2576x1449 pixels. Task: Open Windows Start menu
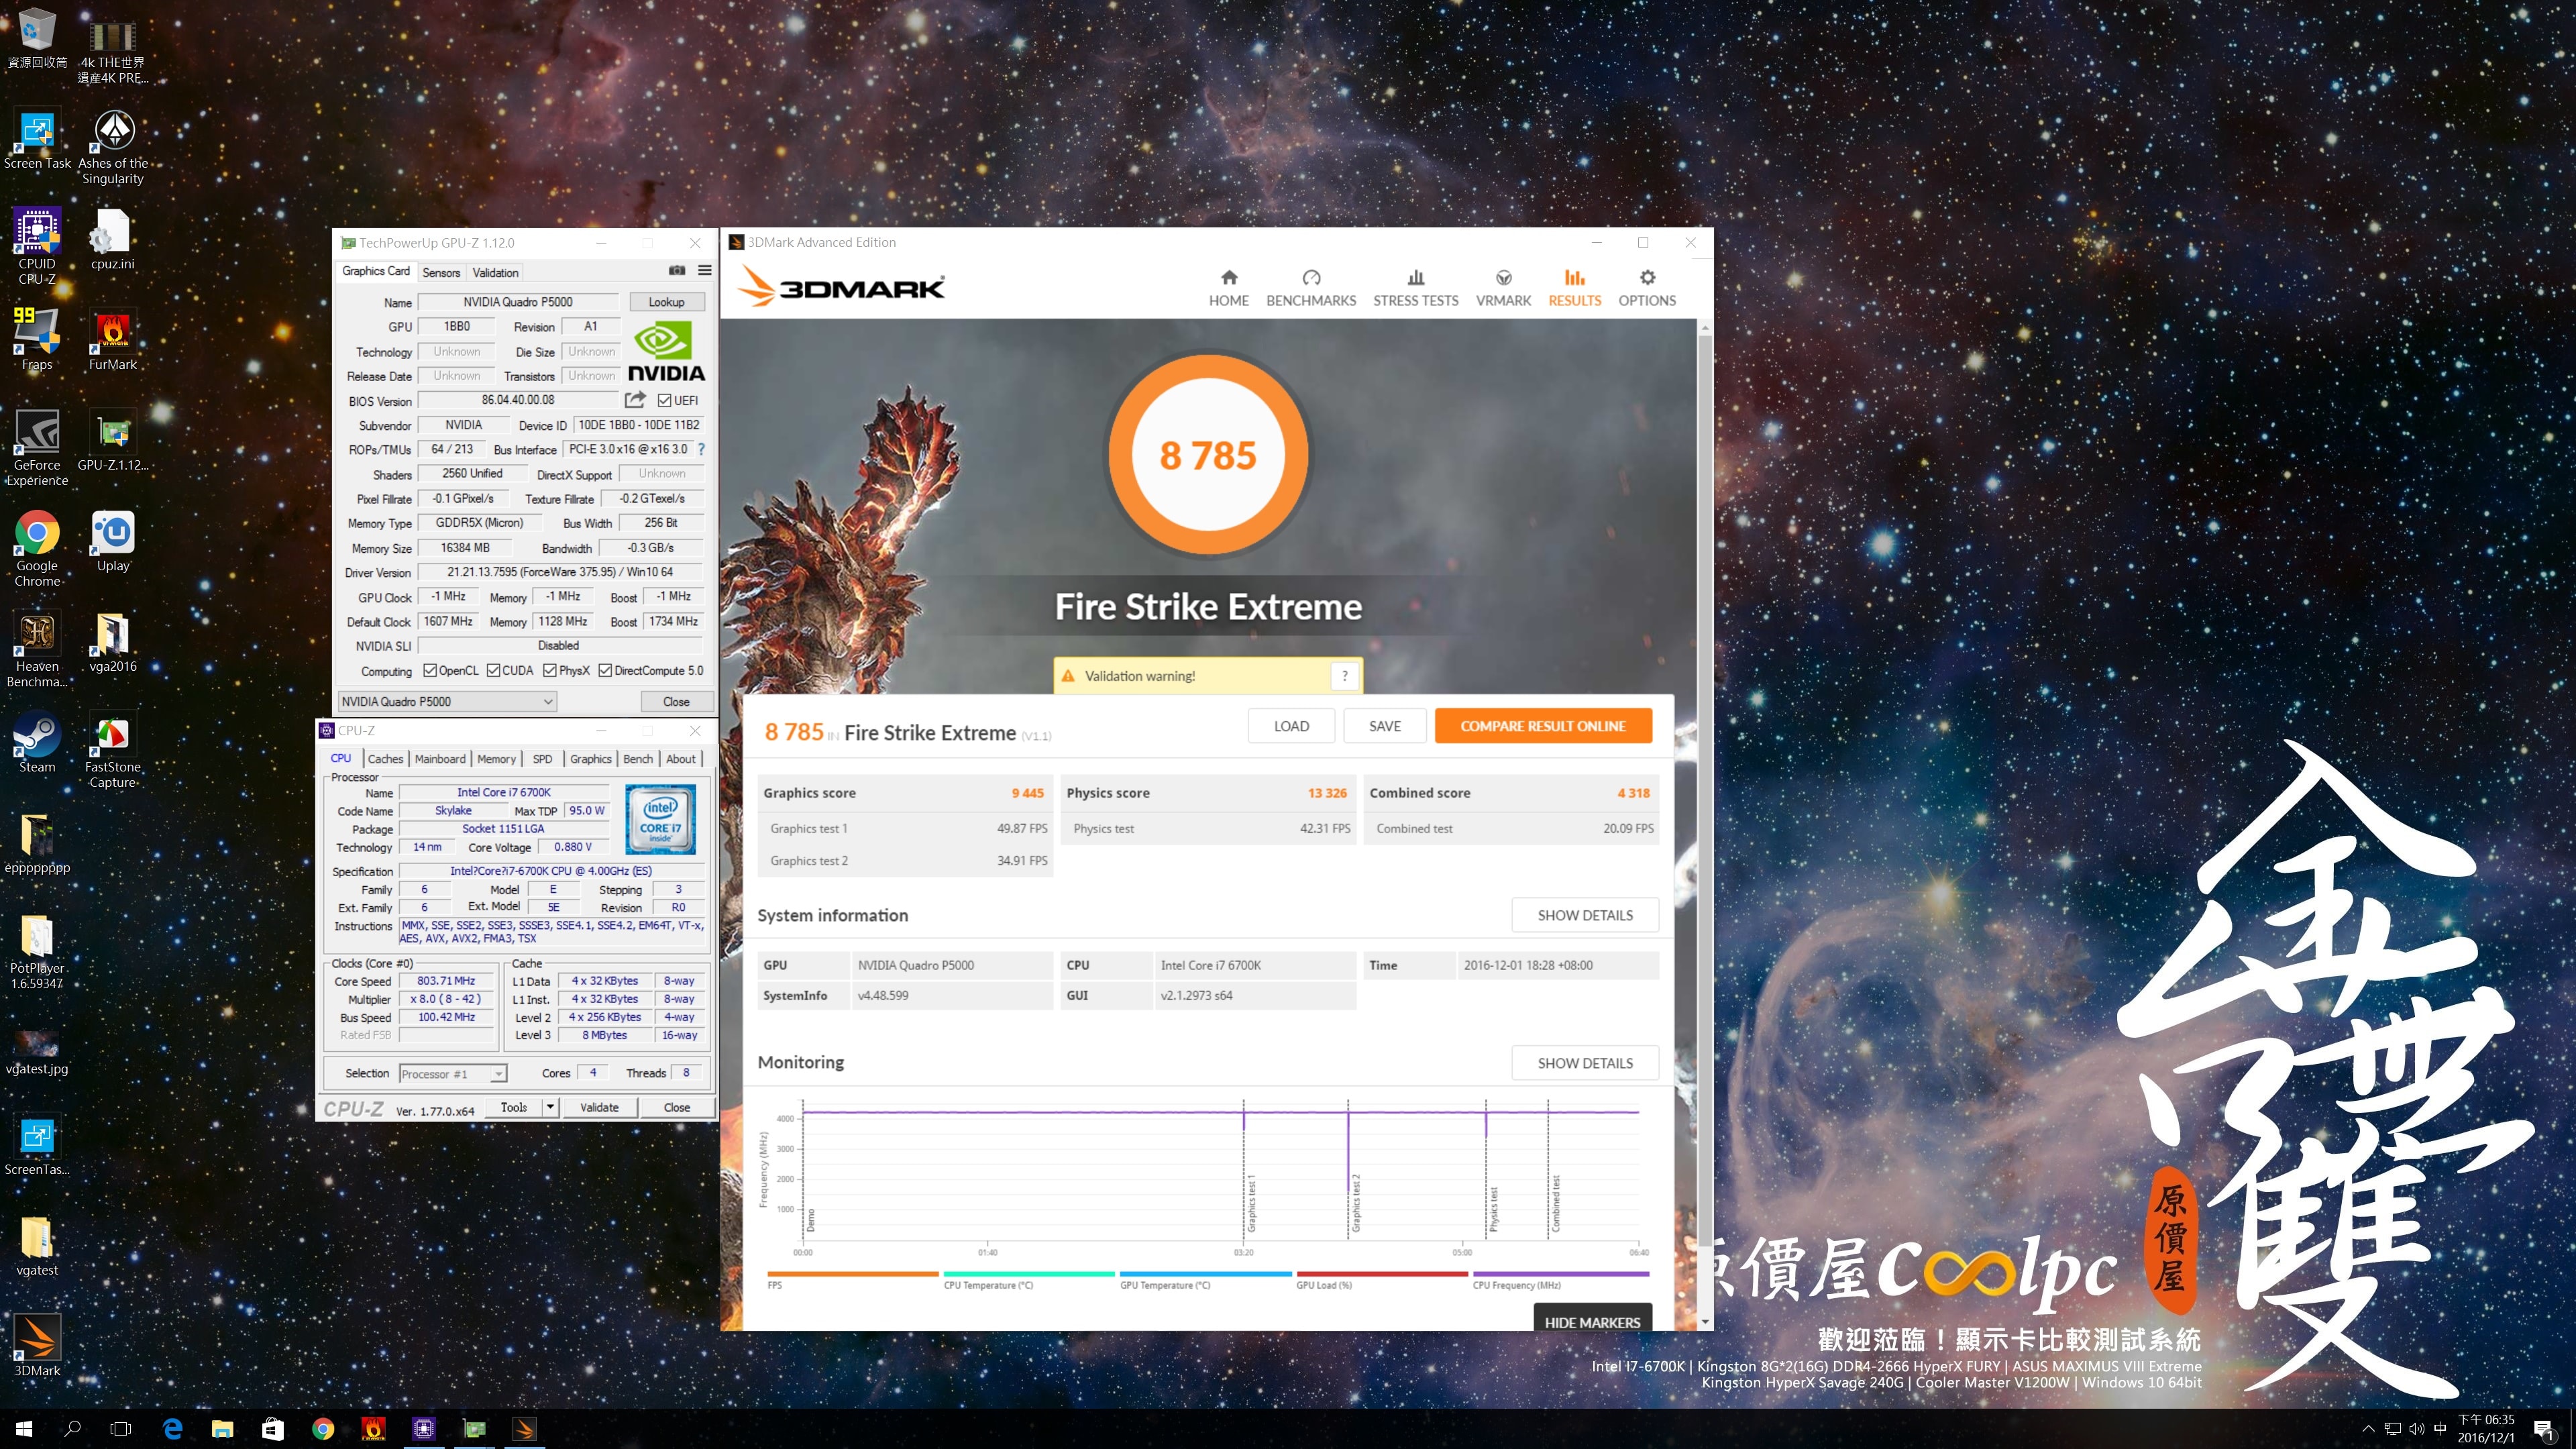(x=24, y=1429)
